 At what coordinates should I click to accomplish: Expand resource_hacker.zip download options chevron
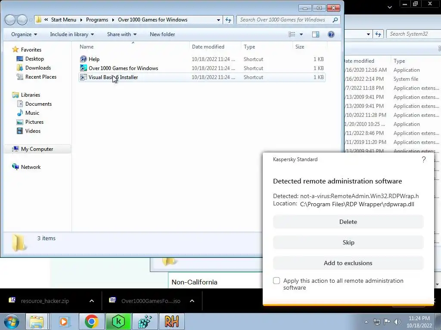click(92, 301)
